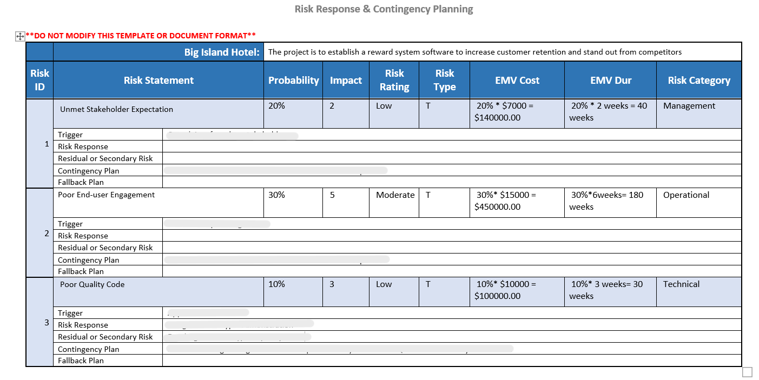This screenshot has height=380, width=759.
Task: Click the '20% * 2 weeks = 40 weeks' cell
Action: [x=611, y=114]
